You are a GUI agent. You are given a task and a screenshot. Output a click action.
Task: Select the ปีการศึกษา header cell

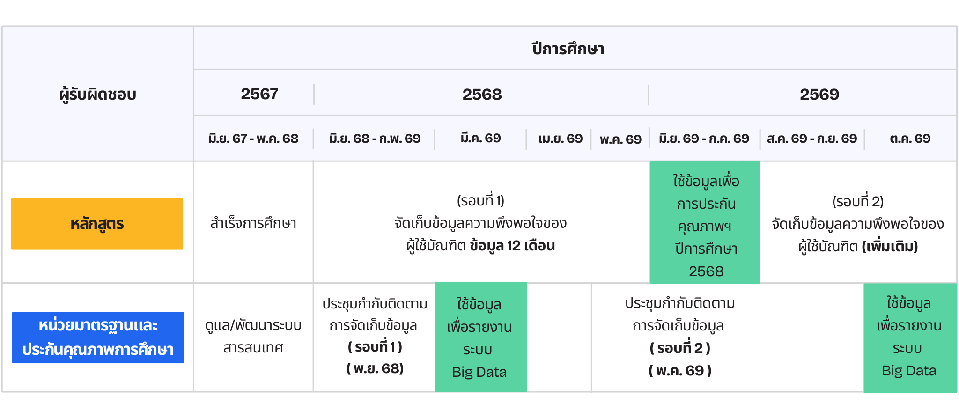click(568, 49)
